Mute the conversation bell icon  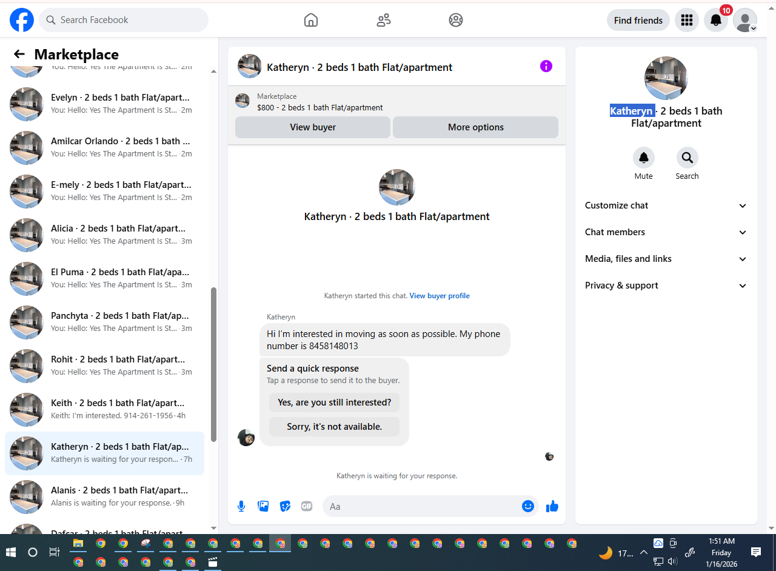click(644, 158)
